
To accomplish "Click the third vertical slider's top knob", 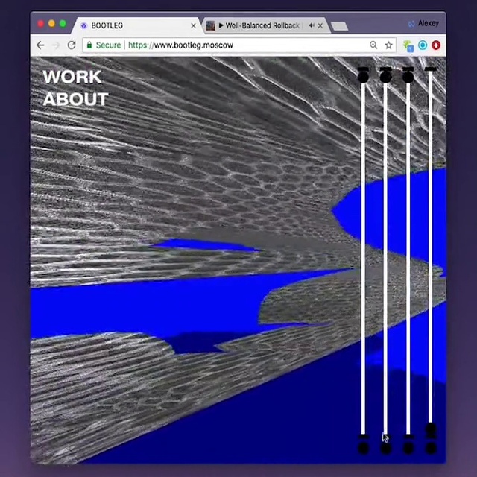I will pyautogui.click(x=408, y=76).
